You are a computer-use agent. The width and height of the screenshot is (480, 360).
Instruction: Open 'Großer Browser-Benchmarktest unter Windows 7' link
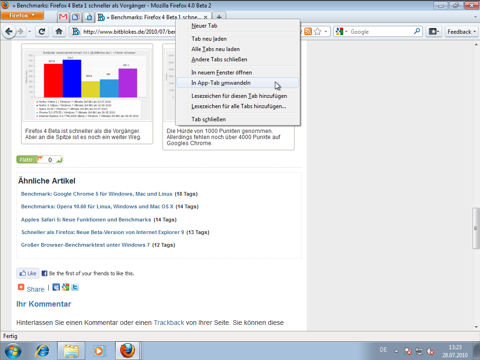click(x=85, y=245)
